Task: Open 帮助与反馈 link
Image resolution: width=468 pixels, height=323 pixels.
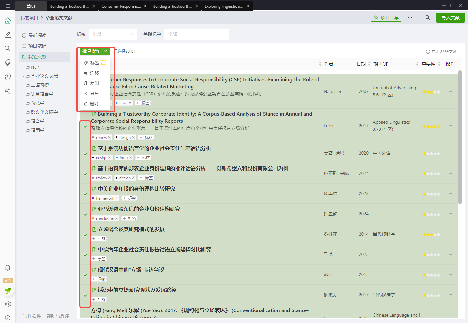Action: click(58, 316)
